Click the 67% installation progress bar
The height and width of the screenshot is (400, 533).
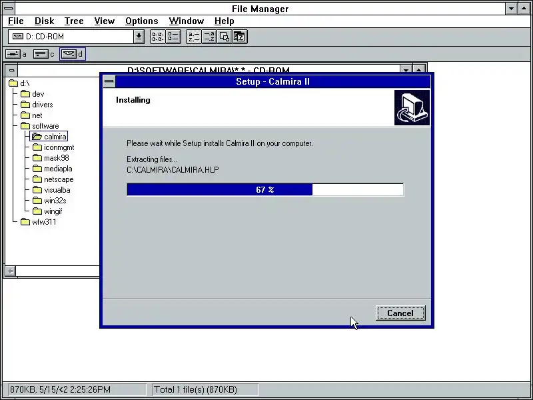[x=265, y=189]
